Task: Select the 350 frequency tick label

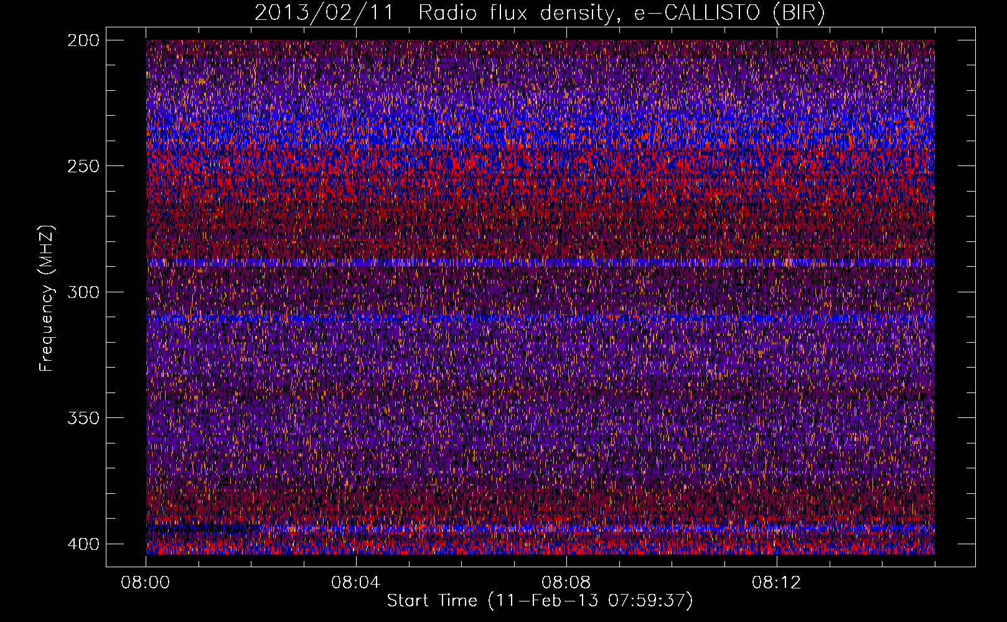Action: pos(83,418)
